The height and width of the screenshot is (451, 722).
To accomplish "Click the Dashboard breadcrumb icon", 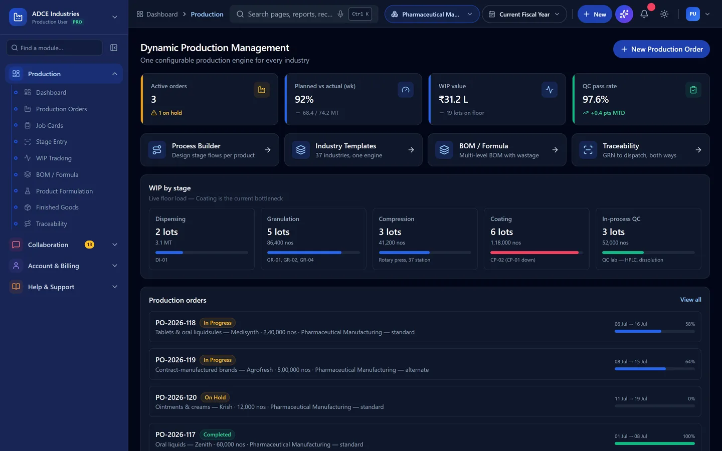I will coord(140,14).
